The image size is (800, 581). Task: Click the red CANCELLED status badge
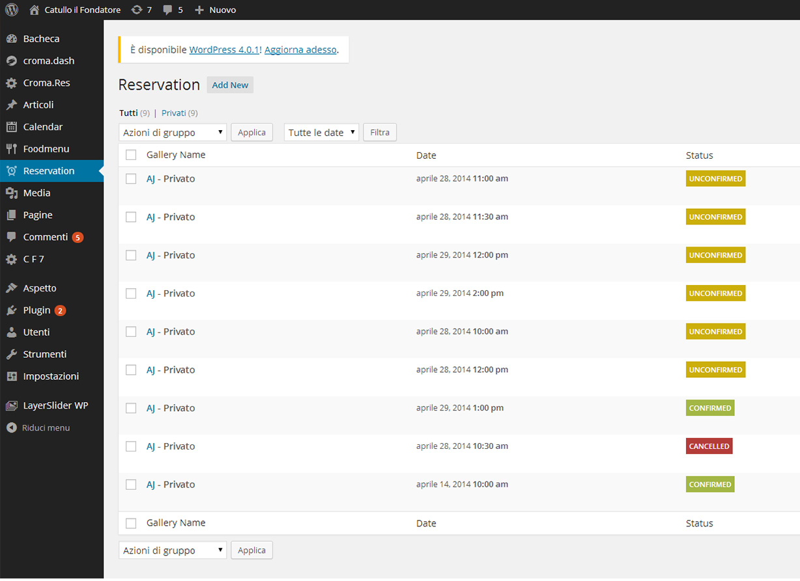pyautogui.click(x=709, y=446)
